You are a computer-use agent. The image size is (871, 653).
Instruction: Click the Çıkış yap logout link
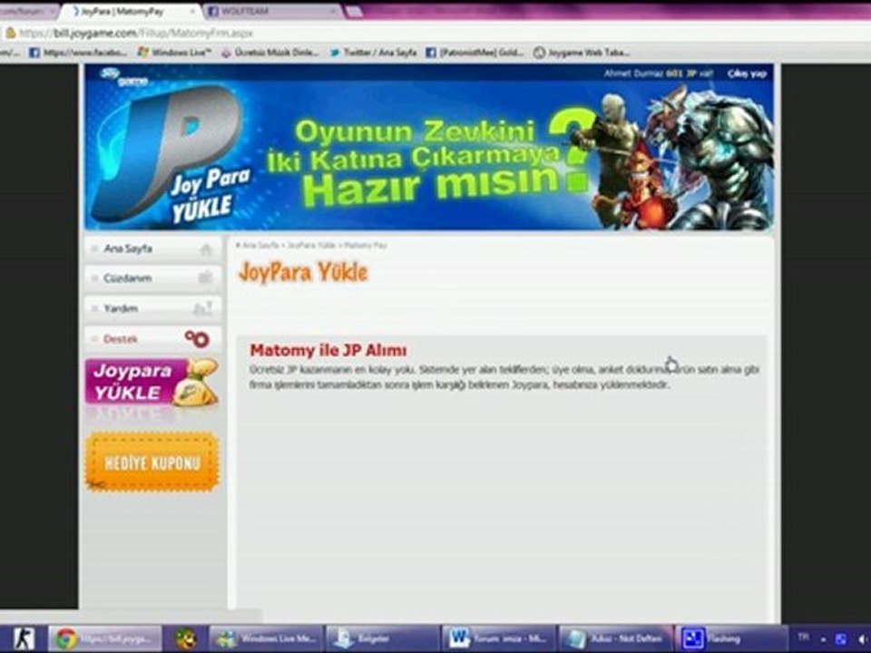[x=747, y=73]
